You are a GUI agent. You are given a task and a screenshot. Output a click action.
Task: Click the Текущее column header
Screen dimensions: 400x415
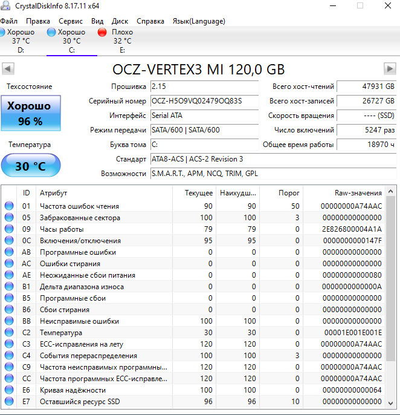(x=195, y=193)
